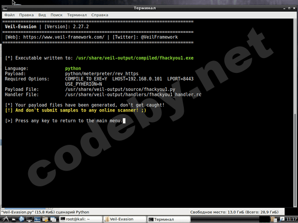Click the magnifier search tray icon
Image resolution: width=298 pixels, height=223 pixels.
point(282,219)
